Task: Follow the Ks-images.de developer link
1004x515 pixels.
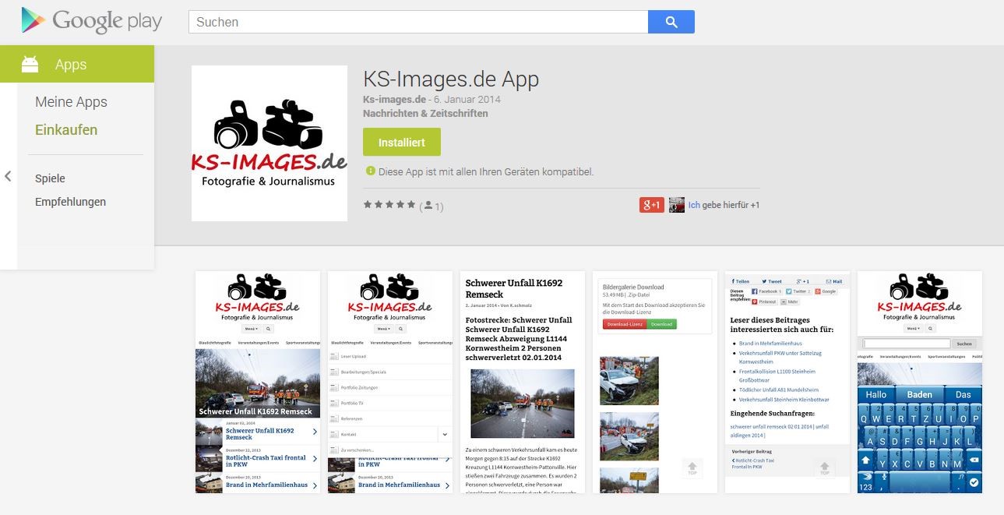Action: point(393,99)
